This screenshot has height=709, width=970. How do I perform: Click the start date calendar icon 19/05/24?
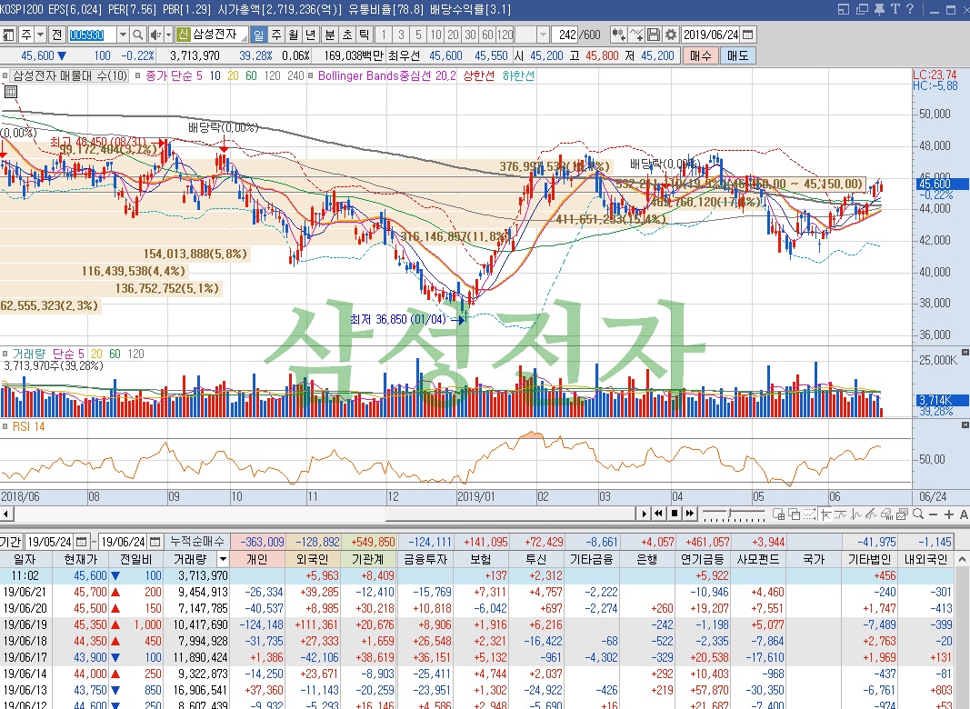(82, 542)
